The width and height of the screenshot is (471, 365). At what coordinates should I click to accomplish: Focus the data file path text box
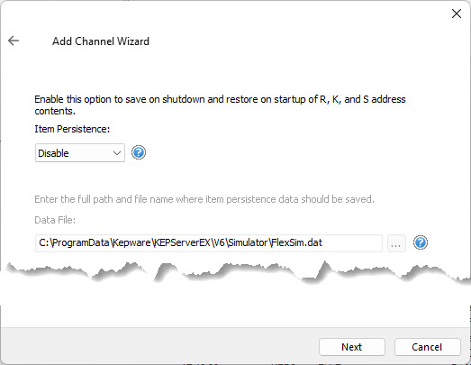[208, 243]
